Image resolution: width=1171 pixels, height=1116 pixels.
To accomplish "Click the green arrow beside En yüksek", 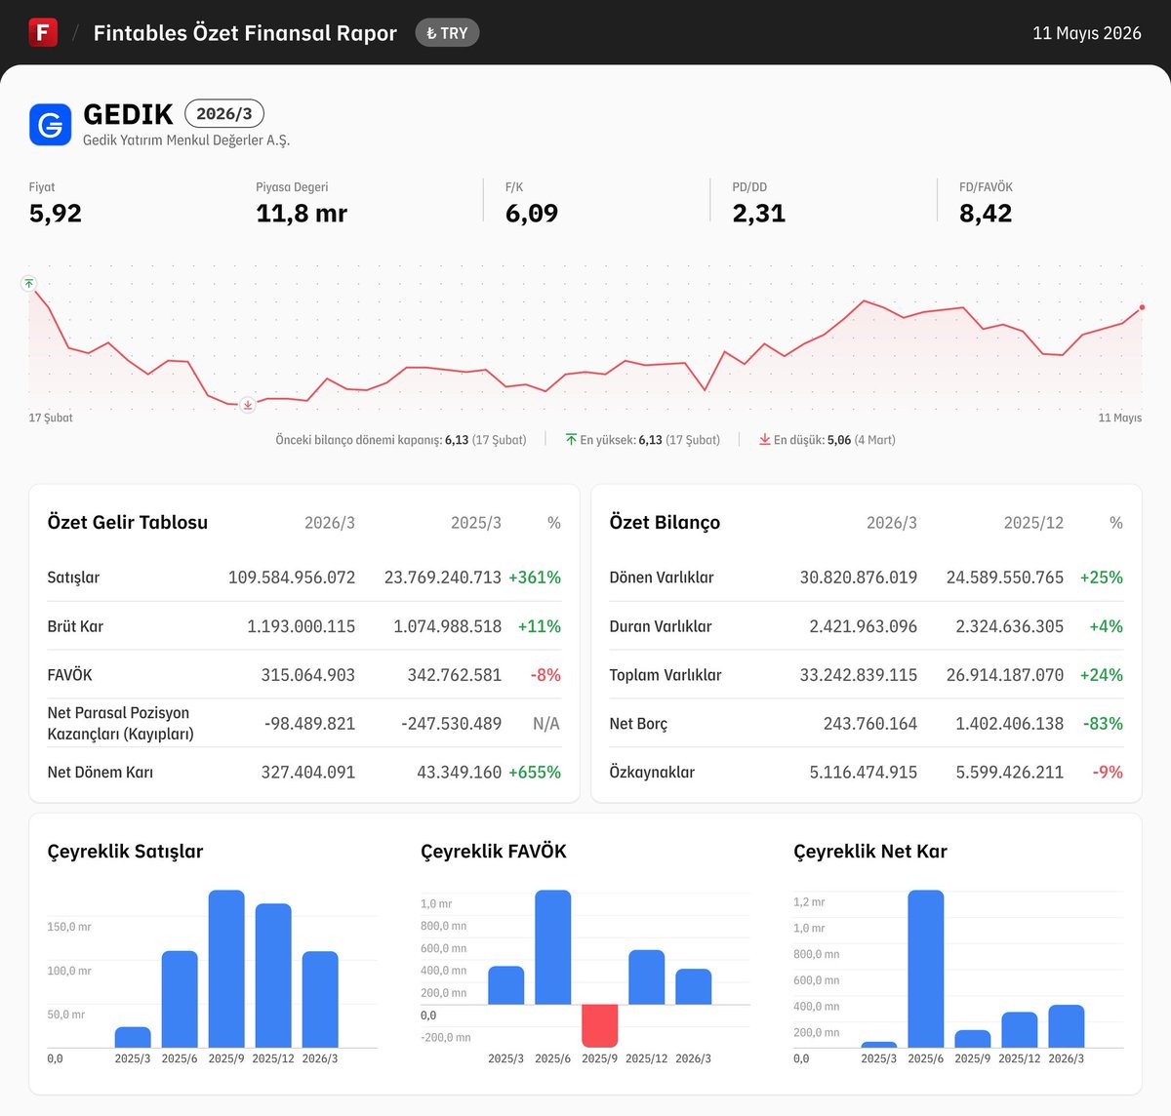I will (x=571, y=440).
